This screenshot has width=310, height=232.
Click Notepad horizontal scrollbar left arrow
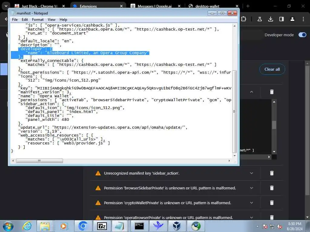click(x=13, y=161)
